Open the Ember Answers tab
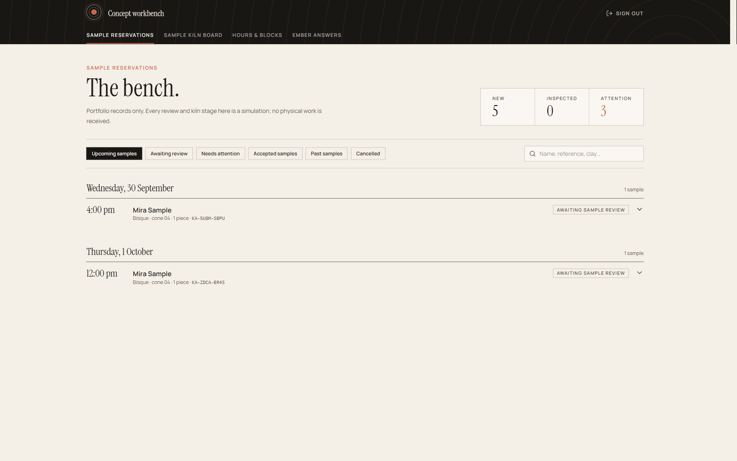The height and width of the screenshot is (461, 737). tap(317, 35)
